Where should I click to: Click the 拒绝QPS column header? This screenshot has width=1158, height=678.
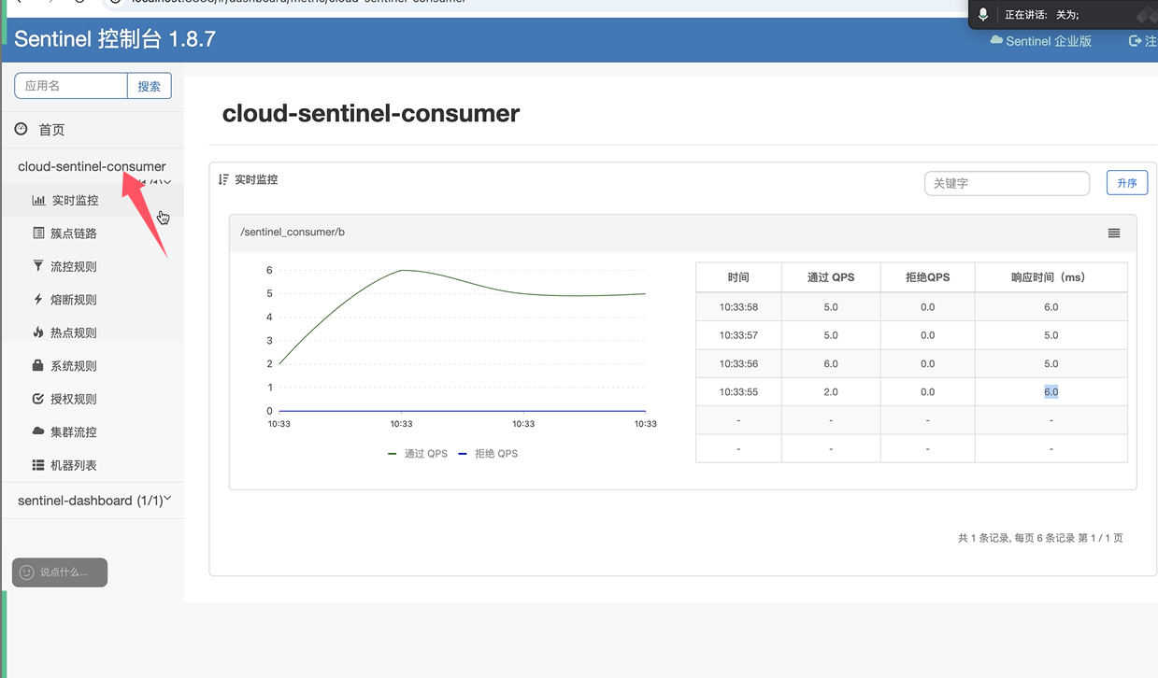928,277
